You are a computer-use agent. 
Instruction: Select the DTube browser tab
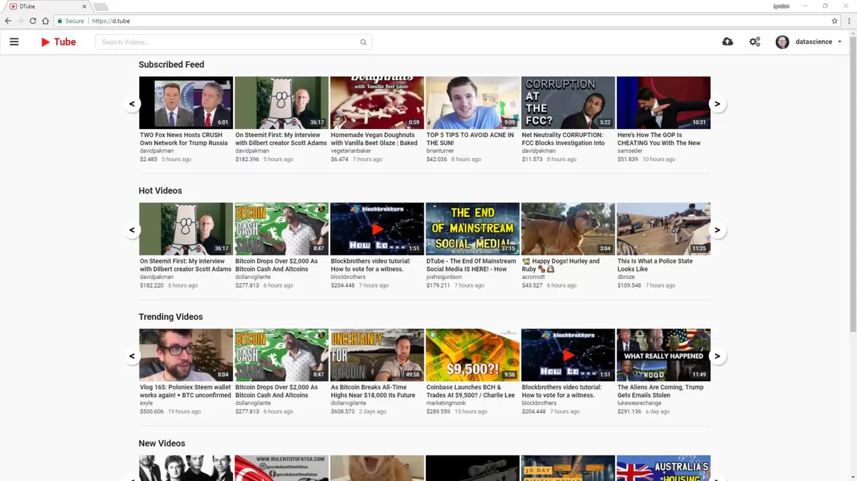(x=46, y=7)
